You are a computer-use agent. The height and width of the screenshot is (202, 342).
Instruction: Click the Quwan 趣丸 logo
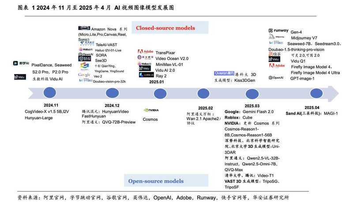point(224,73)
